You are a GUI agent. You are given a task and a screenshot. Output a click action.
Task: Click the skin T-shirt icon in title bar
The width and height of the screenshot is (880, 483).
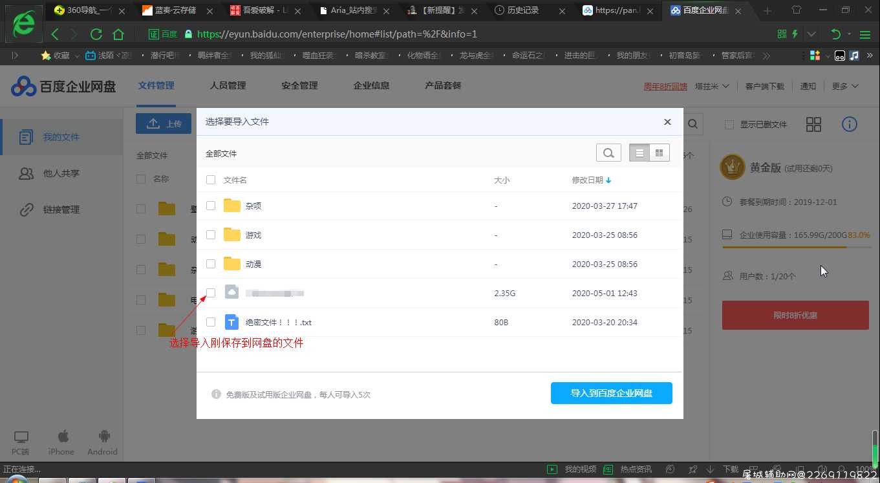click(796, 10)
